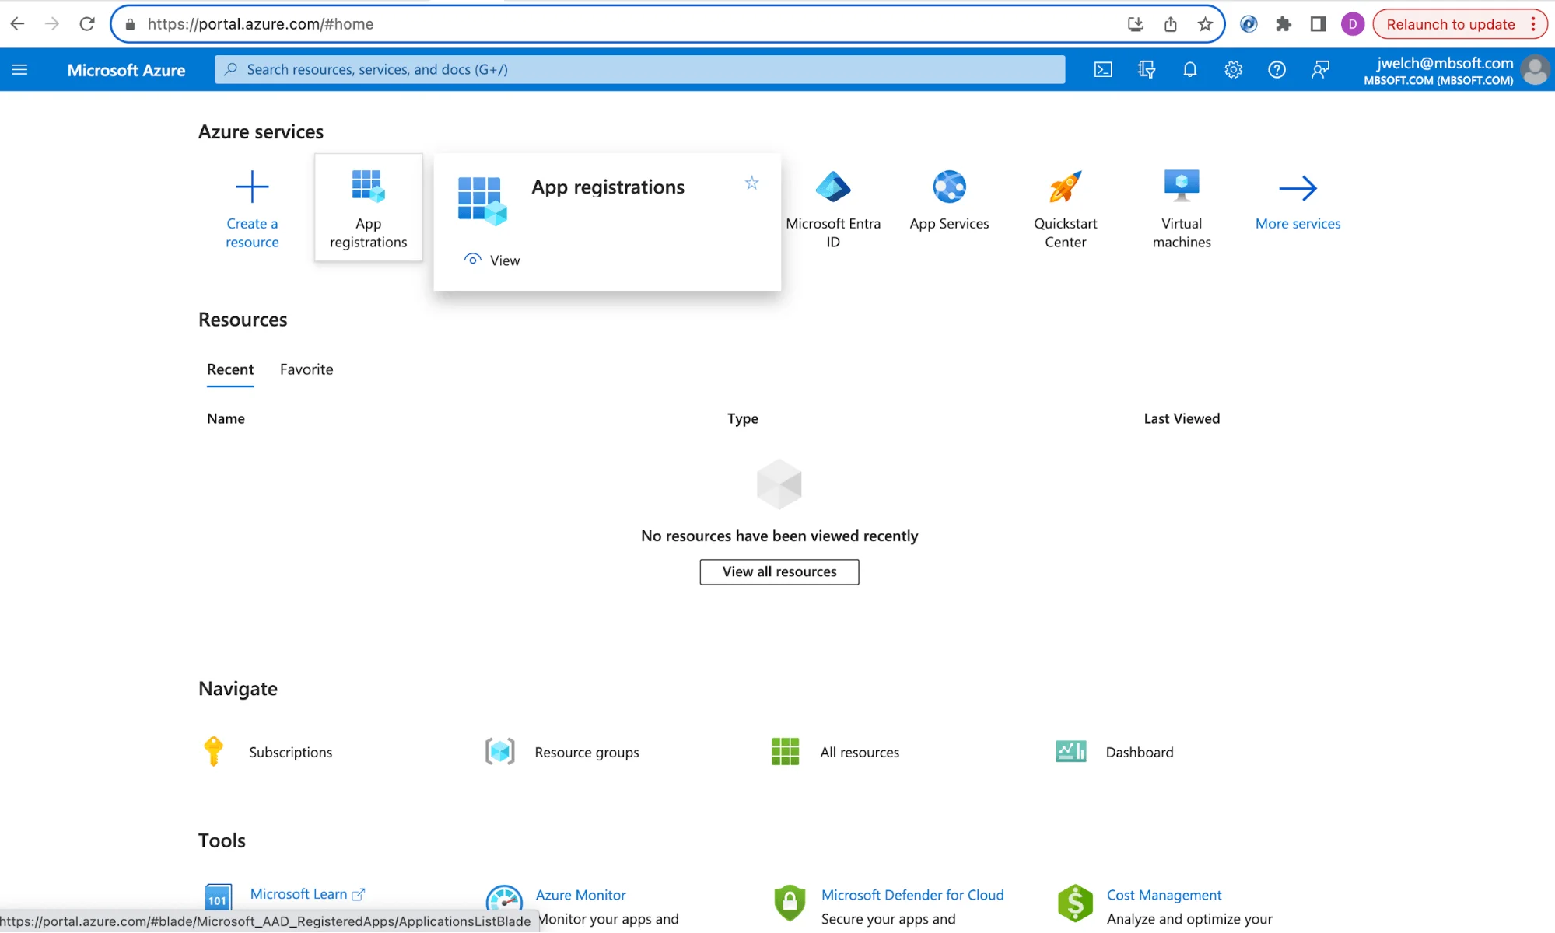
Task: Open the Notifications bell
Action: coord(1190,70)
